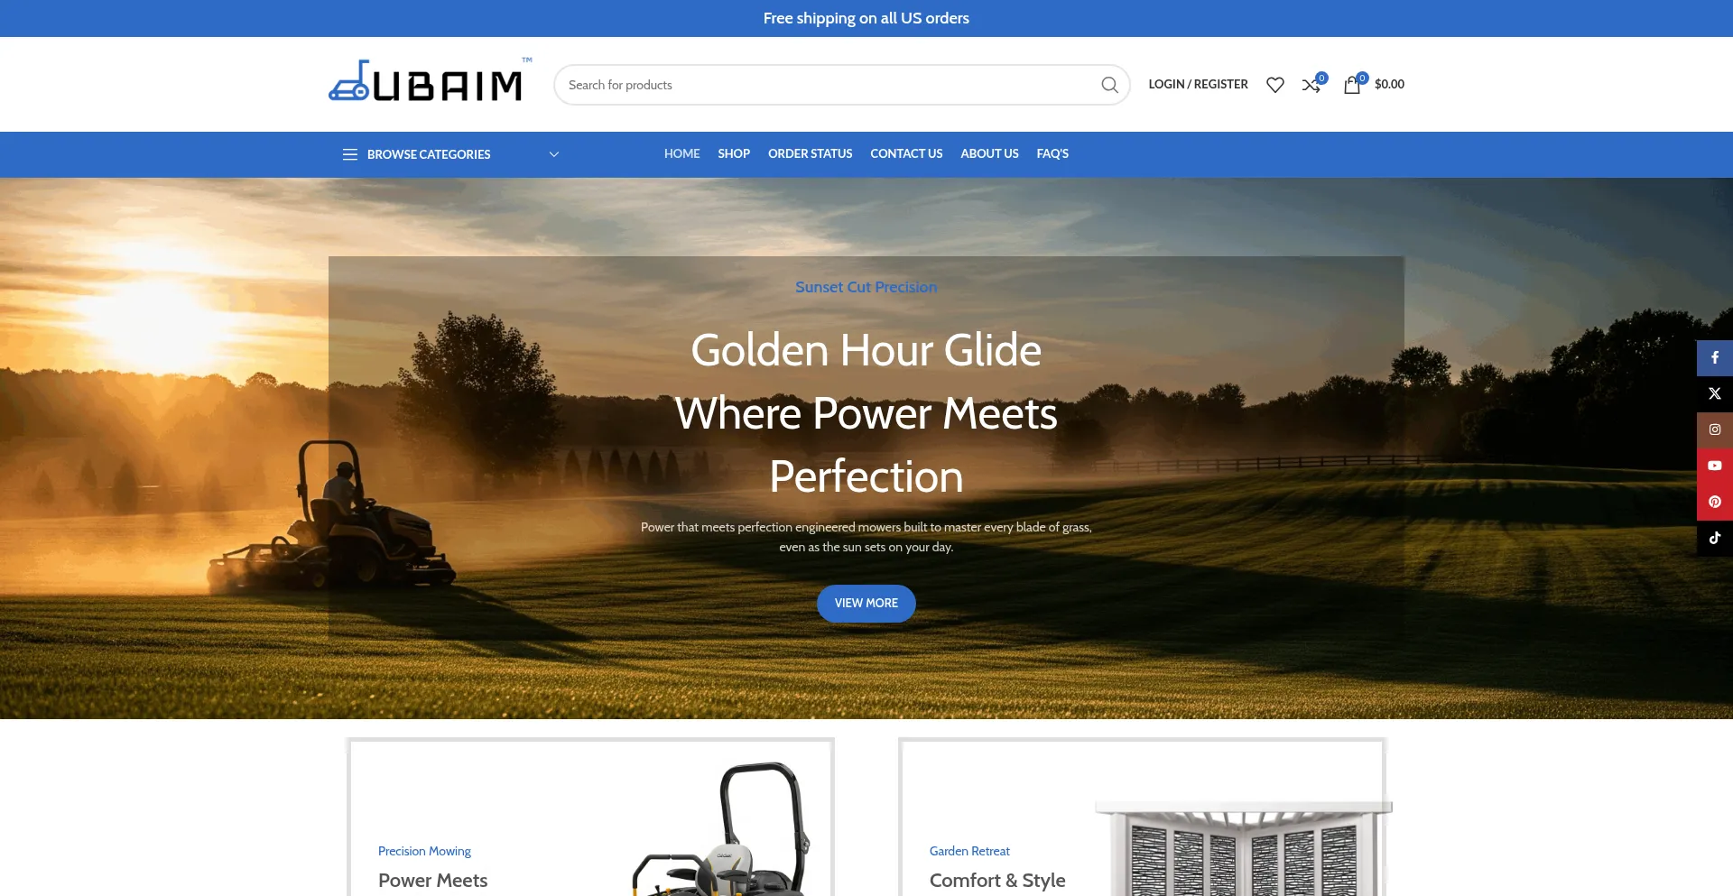Open the wishlist heart icon
This screenshot has width=1733, height=896.
[1274, 85]
